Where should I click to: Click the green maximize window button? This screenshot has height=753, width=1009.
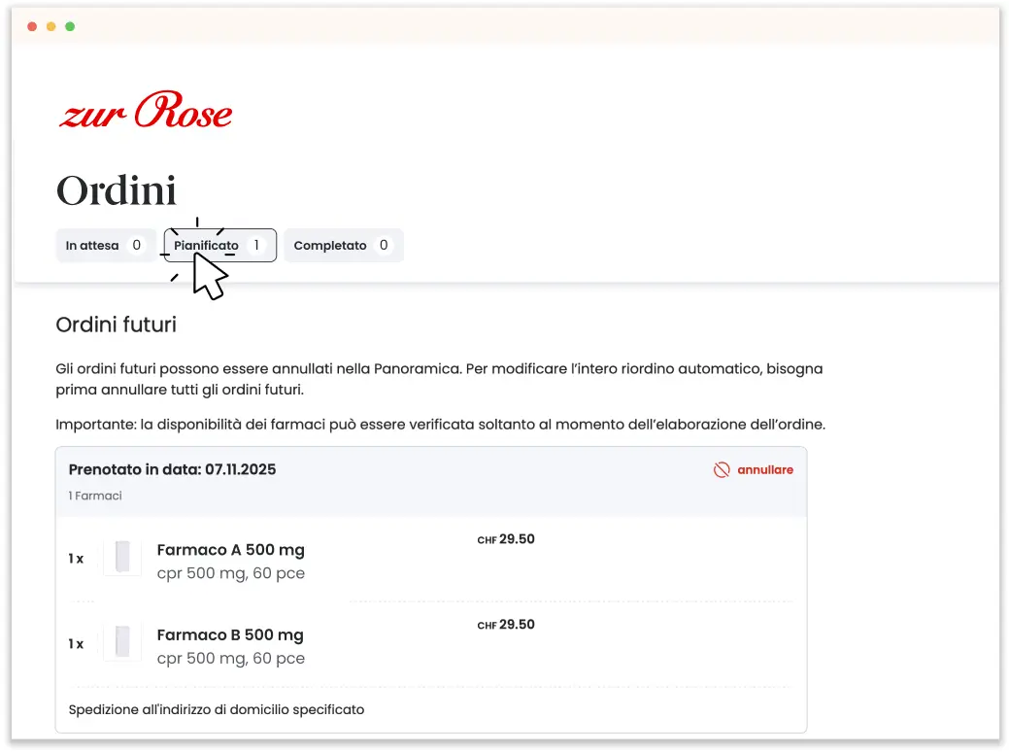point(70,26)
